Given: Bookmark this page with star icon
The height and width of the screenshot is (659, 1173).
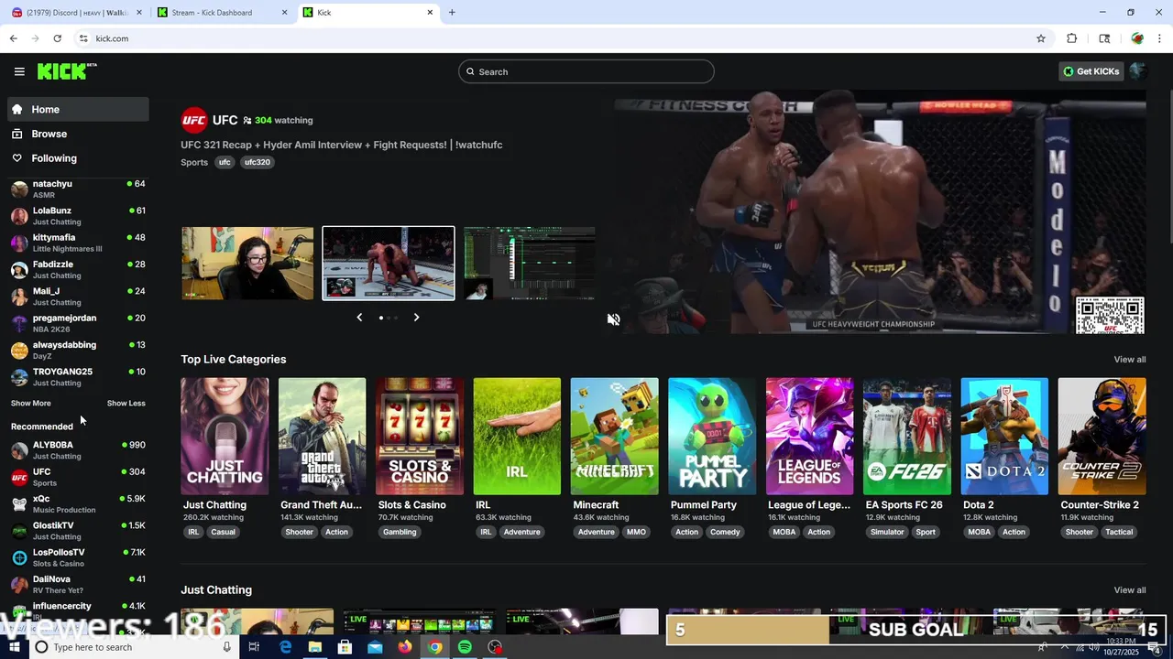Looking at the screenshot, I should pos(1041,38).
